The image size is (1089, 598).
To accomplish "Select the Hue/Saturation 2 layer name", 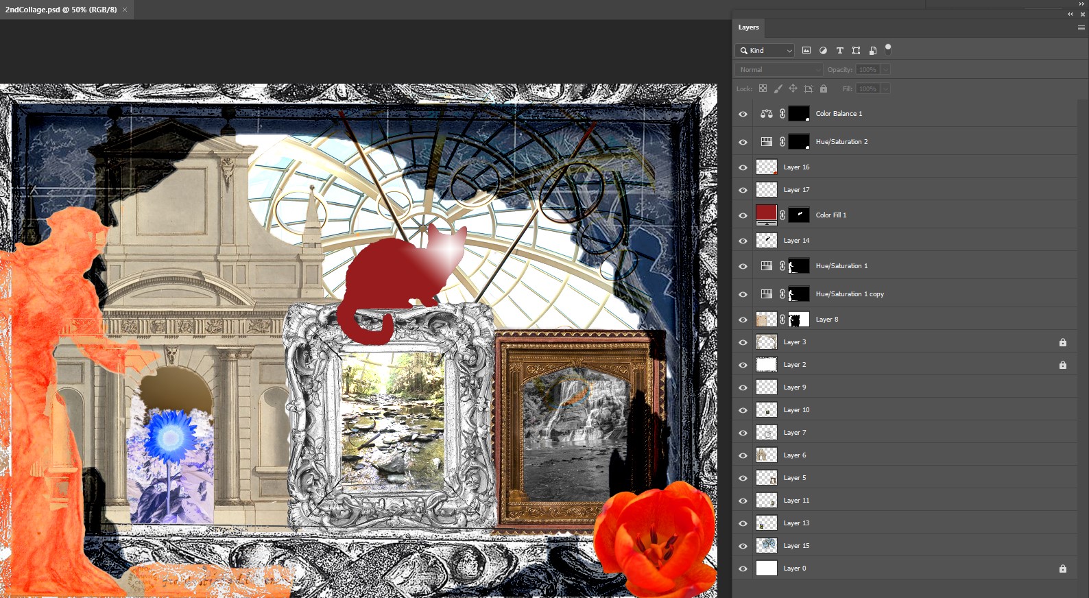I will tap(841, 142).
